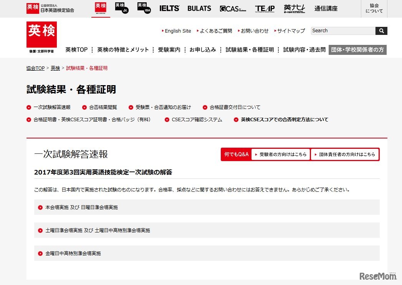Click the search magnifier icon
The width and height of the screenshot is (402, 285).
380,31
